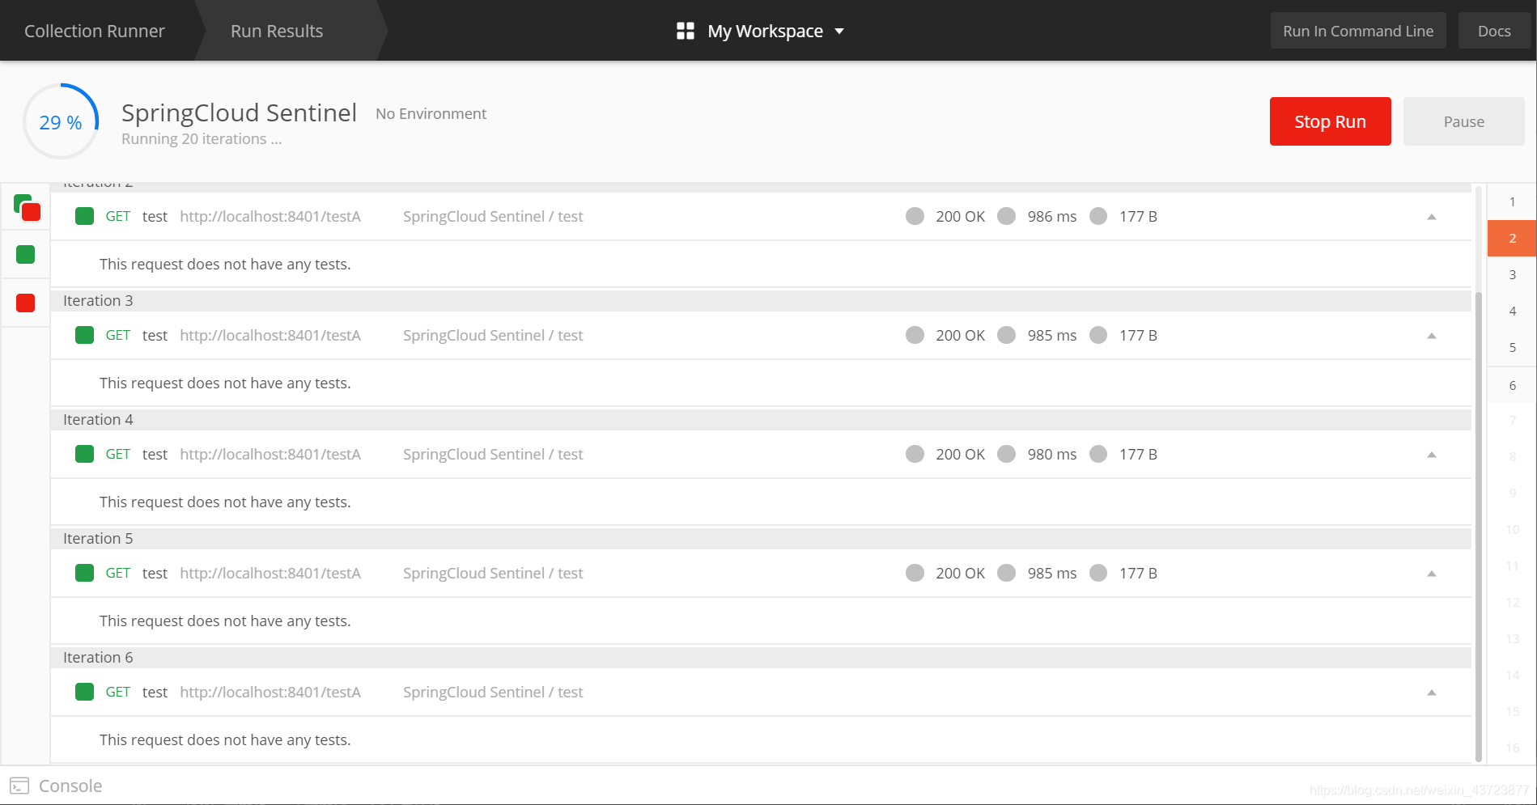
Task: Collapse the Iteration 4 request details
Action: (1431, 455)
